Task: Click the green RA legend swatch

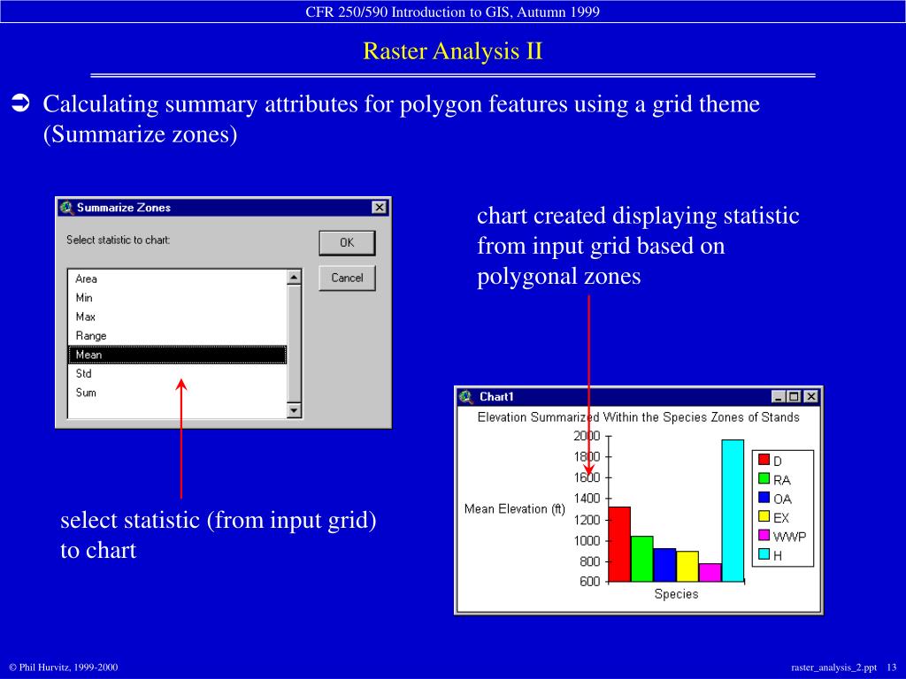Action: (764, 478)
